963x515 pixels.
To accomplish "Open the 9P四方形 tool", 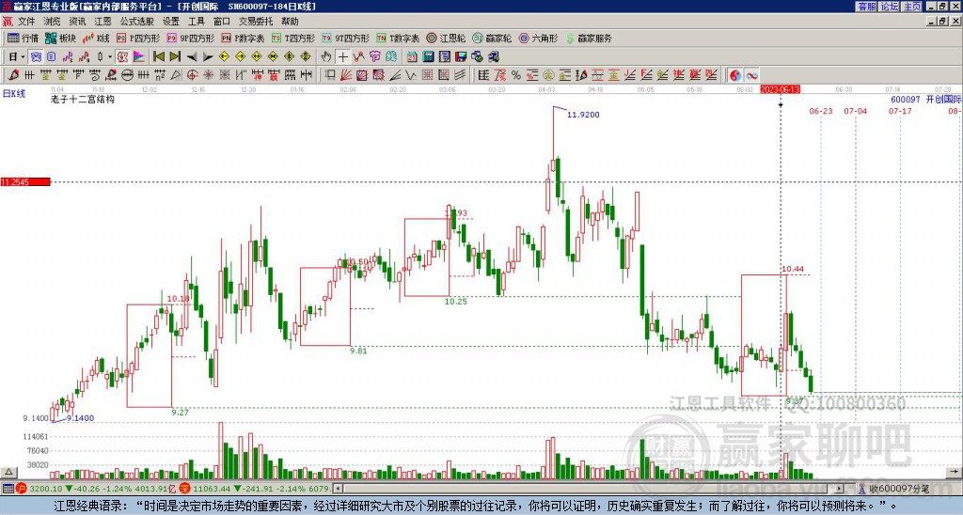I will tap(190, 38).
